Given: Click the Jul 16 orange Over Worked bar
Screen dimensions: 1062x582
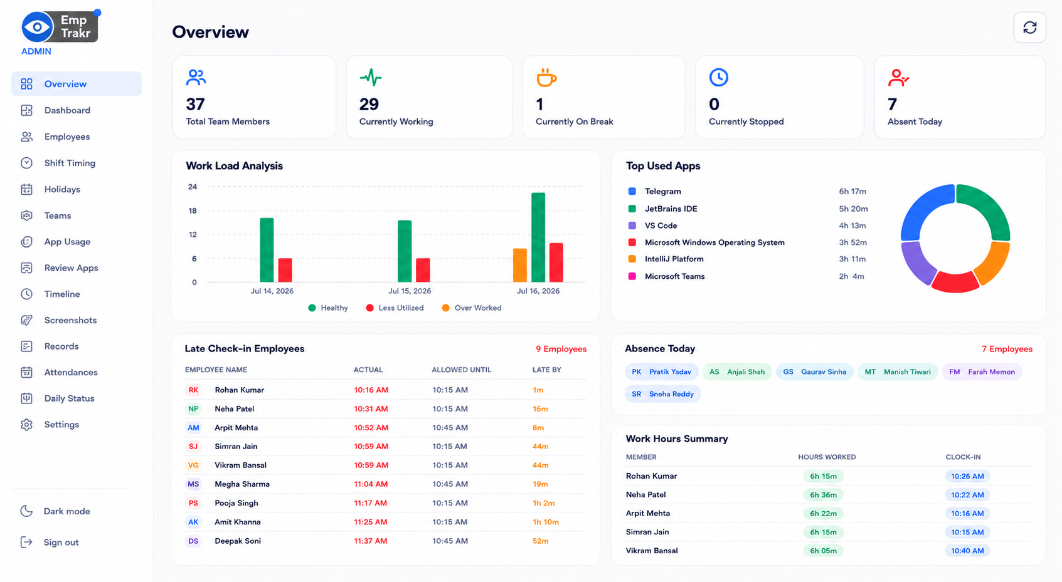Looking at the screenshot, I should [520, 266].
